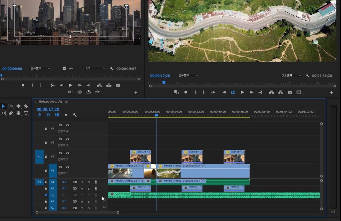Choose the Hand tool

pyautogui.click(x=19, y=113)
